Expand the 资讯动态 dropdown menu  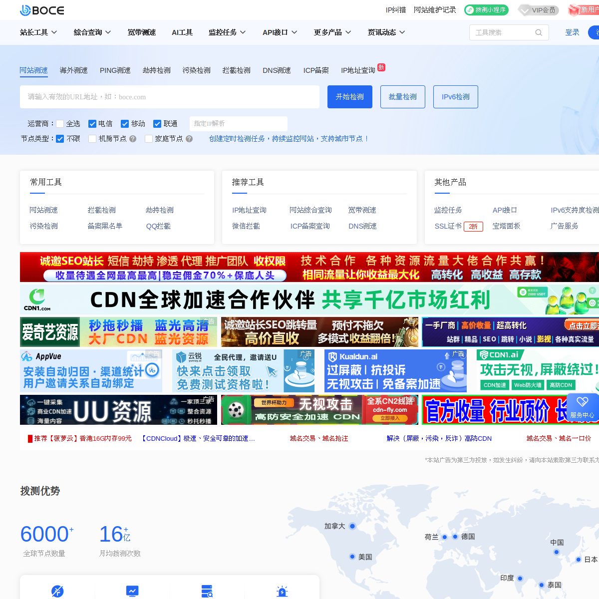coord(386,32)
